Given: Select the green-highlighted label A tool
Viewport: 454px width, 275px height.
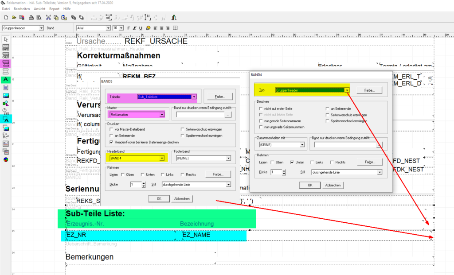Looking at the screenshot, I should [x=6, y=80].
